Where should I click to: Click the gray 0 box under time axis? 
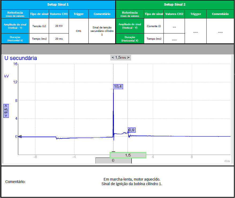coord(113,160)
